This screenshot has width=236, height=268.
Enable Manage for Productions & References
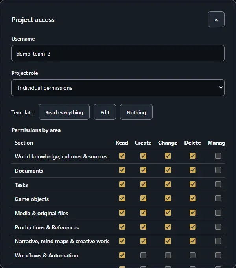(x=218, y=227)
